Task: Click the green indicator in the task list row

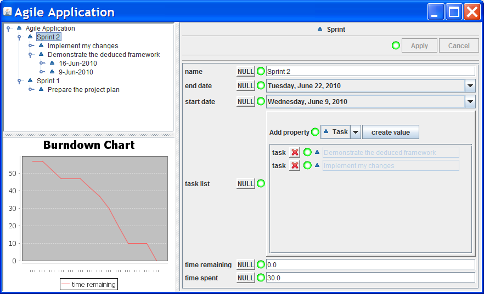Action: (x=261, y=183)
